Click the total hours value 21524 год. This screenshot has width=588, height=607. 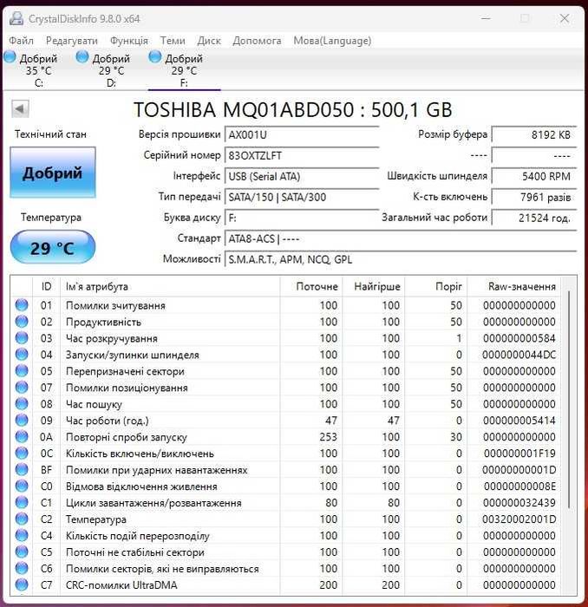534,218
